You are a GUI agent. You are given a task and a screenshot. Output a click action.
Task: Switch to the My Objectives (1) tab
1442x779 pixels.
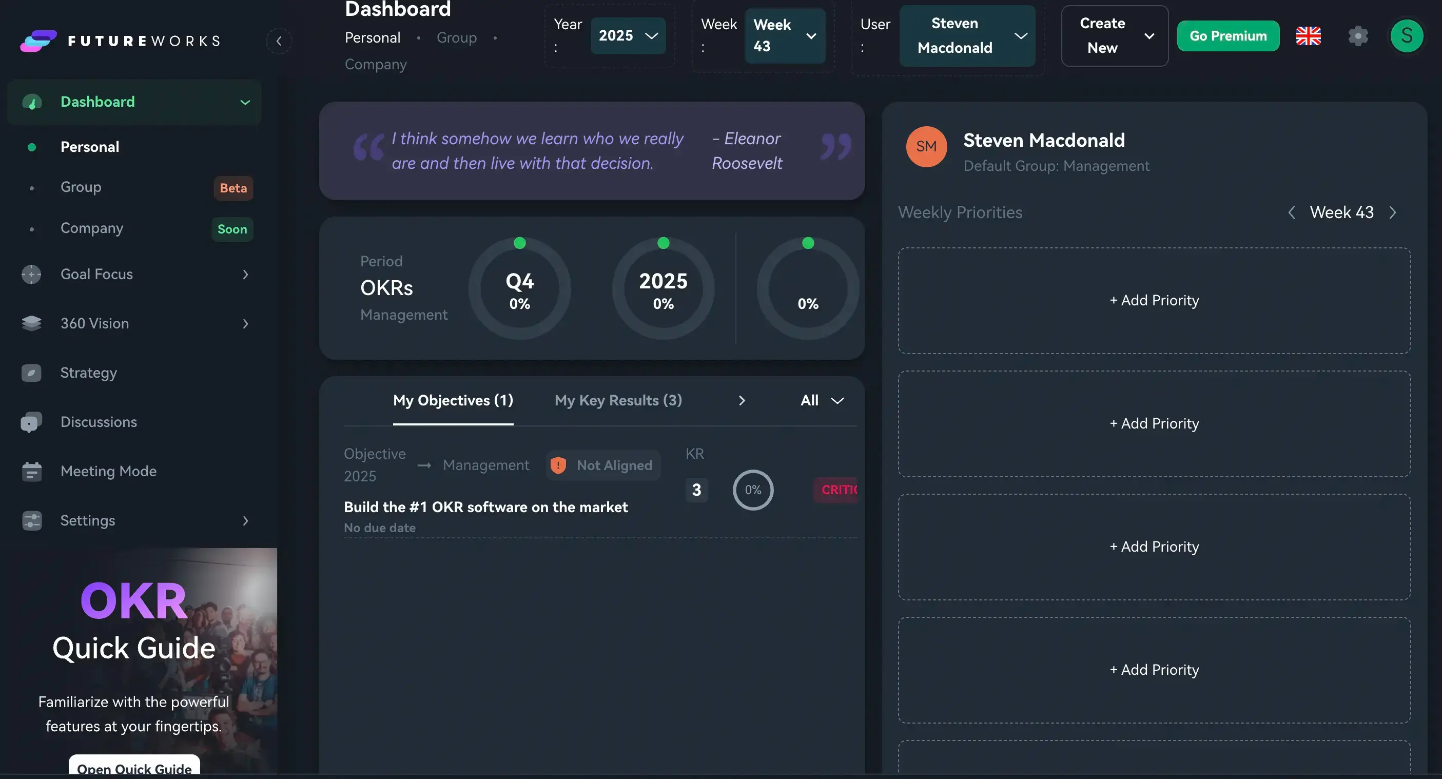pos(453,401)
